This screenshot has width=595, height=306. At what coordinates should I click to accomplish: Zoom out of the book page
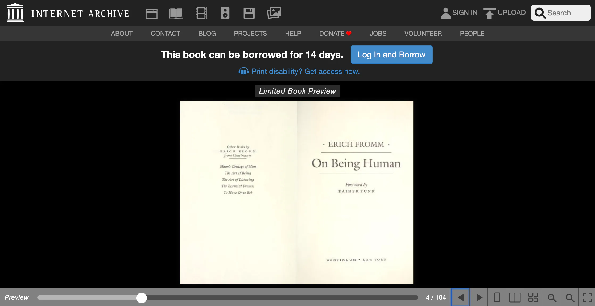click(x=552, y=297)
